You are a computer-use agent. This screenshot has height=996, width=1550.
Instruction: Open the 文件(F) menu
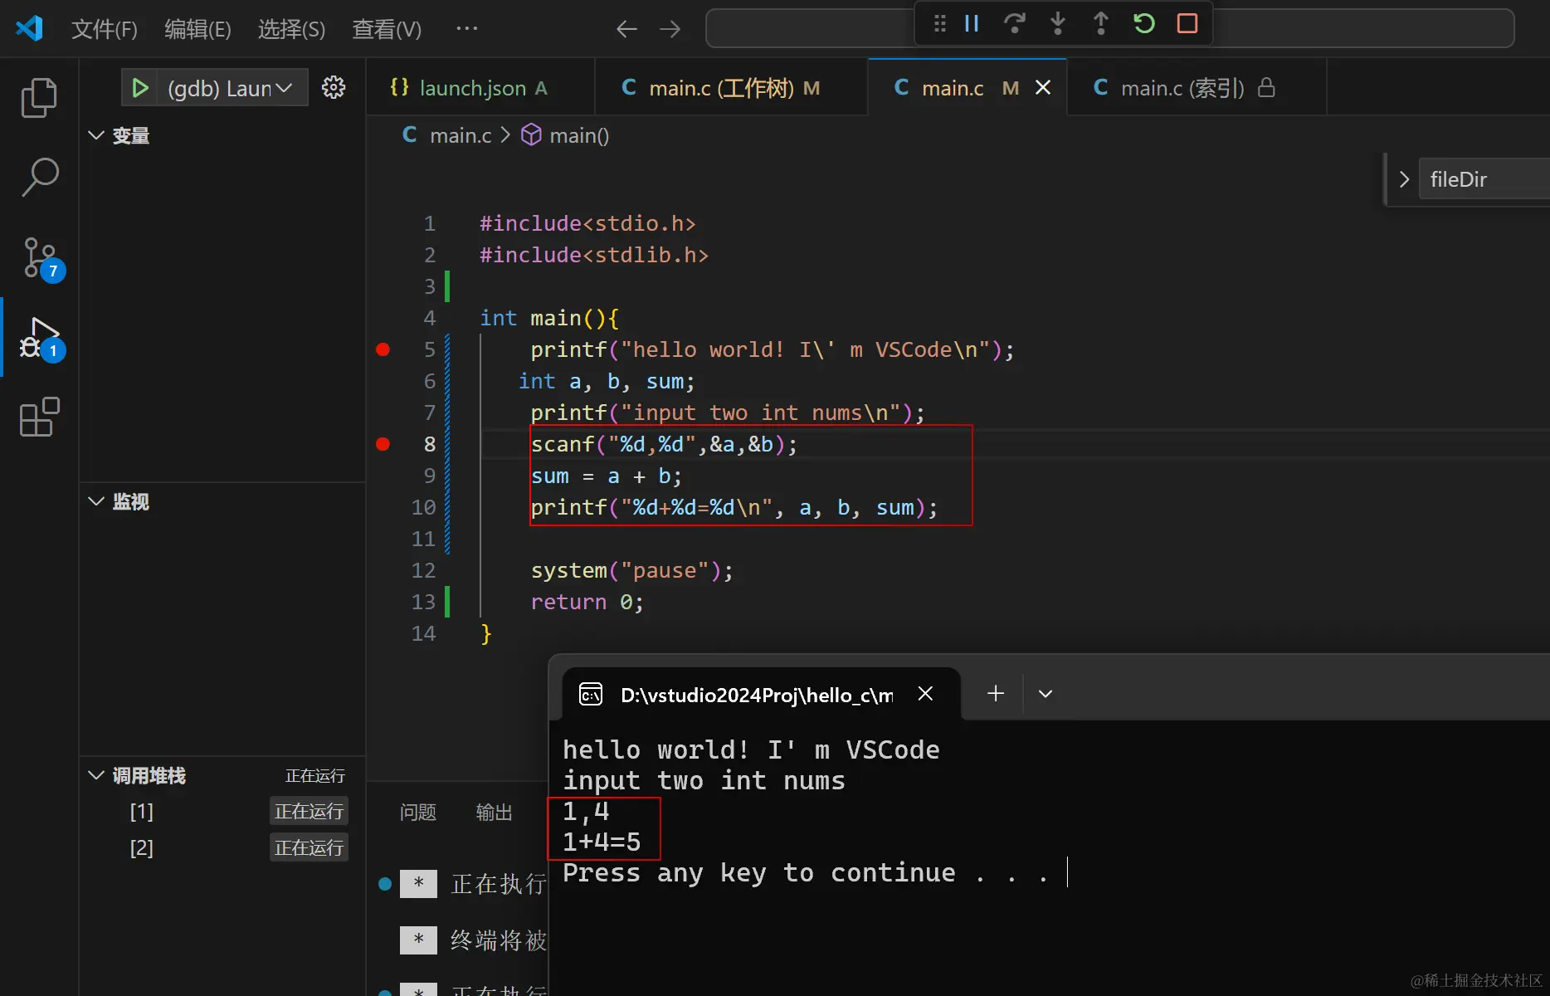tap(105, 29)
